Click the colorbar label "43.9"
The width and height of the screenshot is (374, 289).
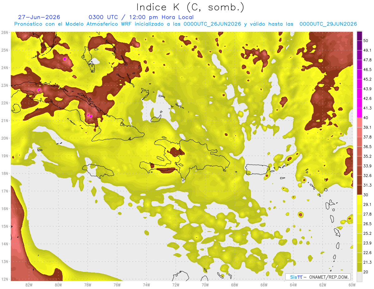[367, 89]
